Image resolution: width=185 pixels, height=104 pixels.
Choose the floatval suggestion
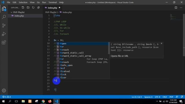tap(82, 71)
